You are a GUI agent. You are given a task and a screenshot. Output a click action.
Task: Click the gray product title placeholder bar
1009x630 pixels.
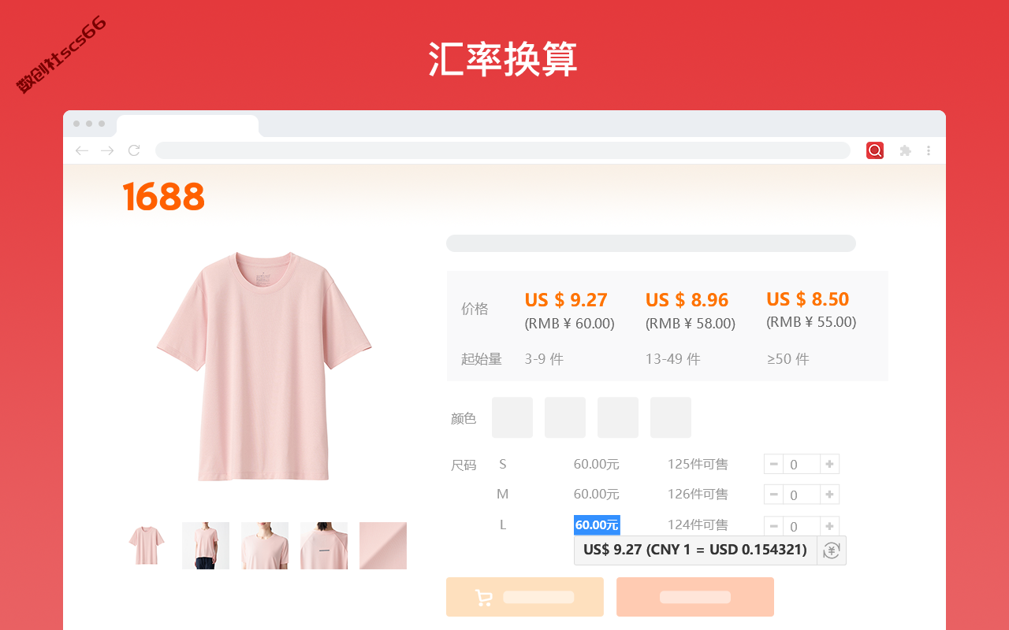(x=651, y=243)
